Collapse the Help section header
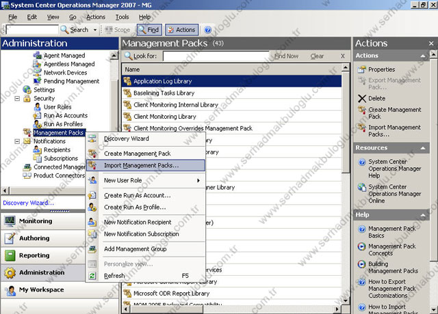 (x=423, y=215)
